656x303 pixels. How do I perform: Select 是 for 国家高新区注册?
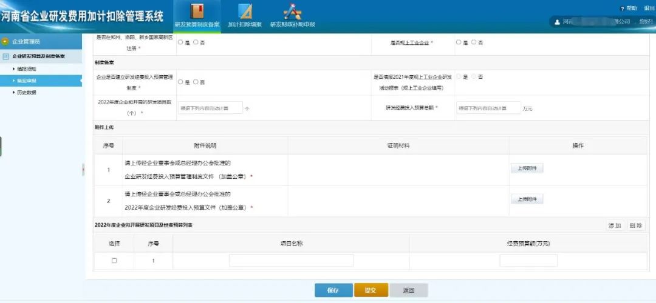point(180,42)
